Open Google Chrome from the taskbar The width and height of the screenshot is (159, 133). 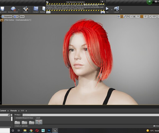tap(31, 131)
